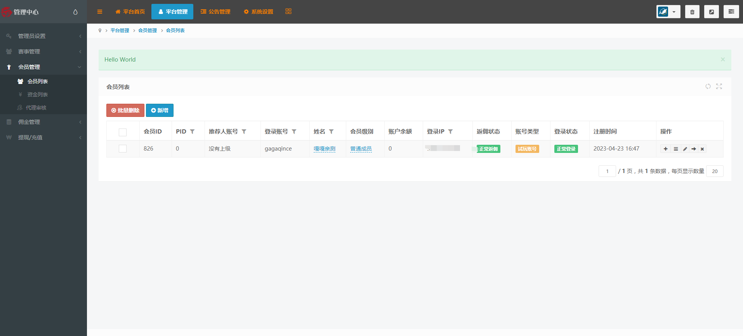The height and width of the screenshot is (336, 743).
Task: Click the grid icon in top navigation
Action: pos(288,12)
